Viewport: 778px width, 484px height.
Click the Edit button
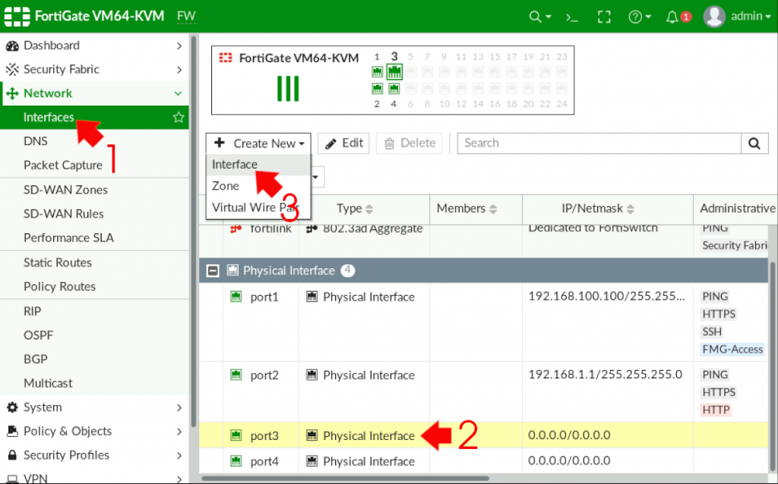[343, 143]
